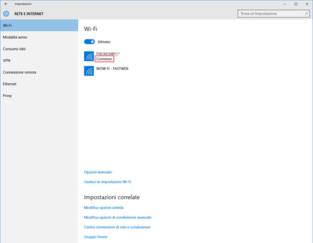Open the Gruppo Home link
313x243 pixels.
click(x=96, y=237)
